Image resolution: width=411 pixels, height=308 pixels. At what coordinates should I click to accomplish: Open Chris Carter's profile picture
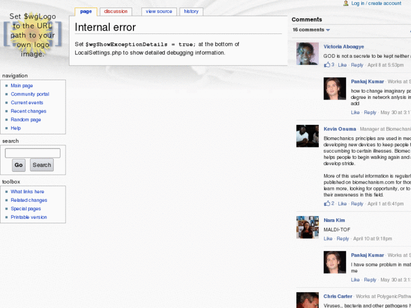(308, 300)
